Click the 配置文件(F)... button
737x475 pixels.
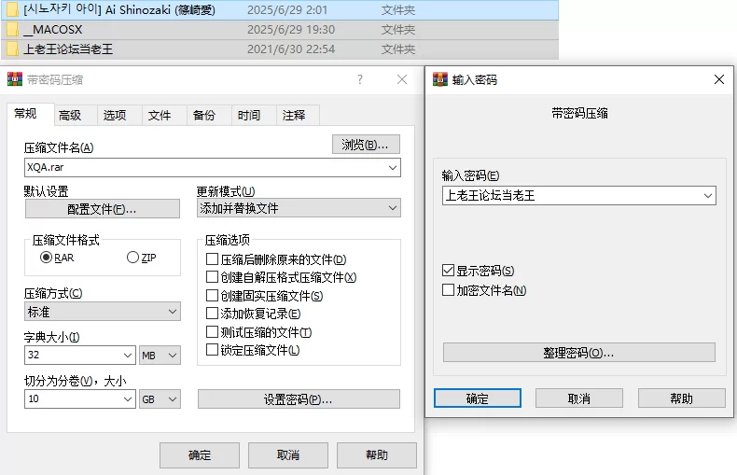click(102, 209)
